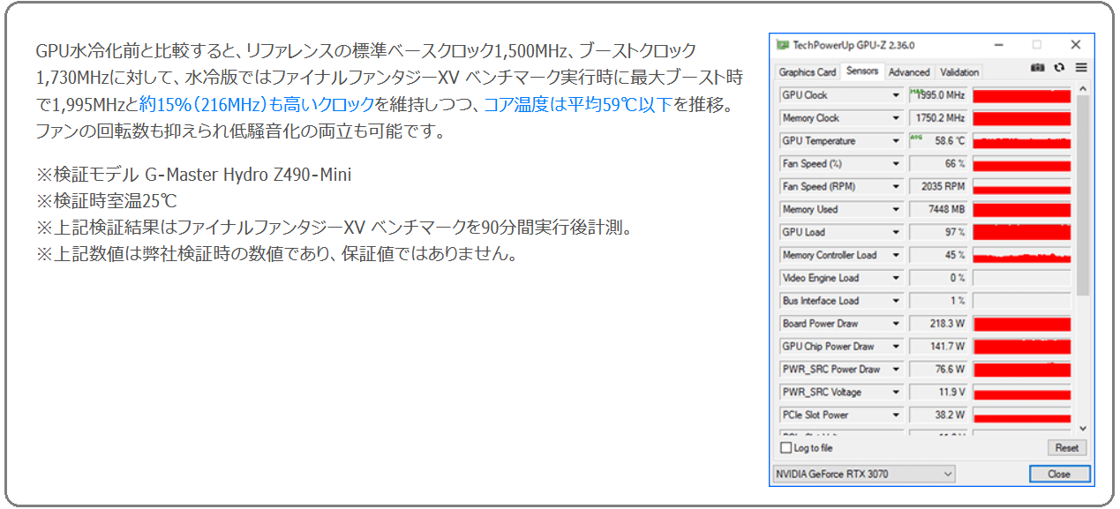
Task: Click the Memory Controller Load history graph
Action: tap(1022, 255)
